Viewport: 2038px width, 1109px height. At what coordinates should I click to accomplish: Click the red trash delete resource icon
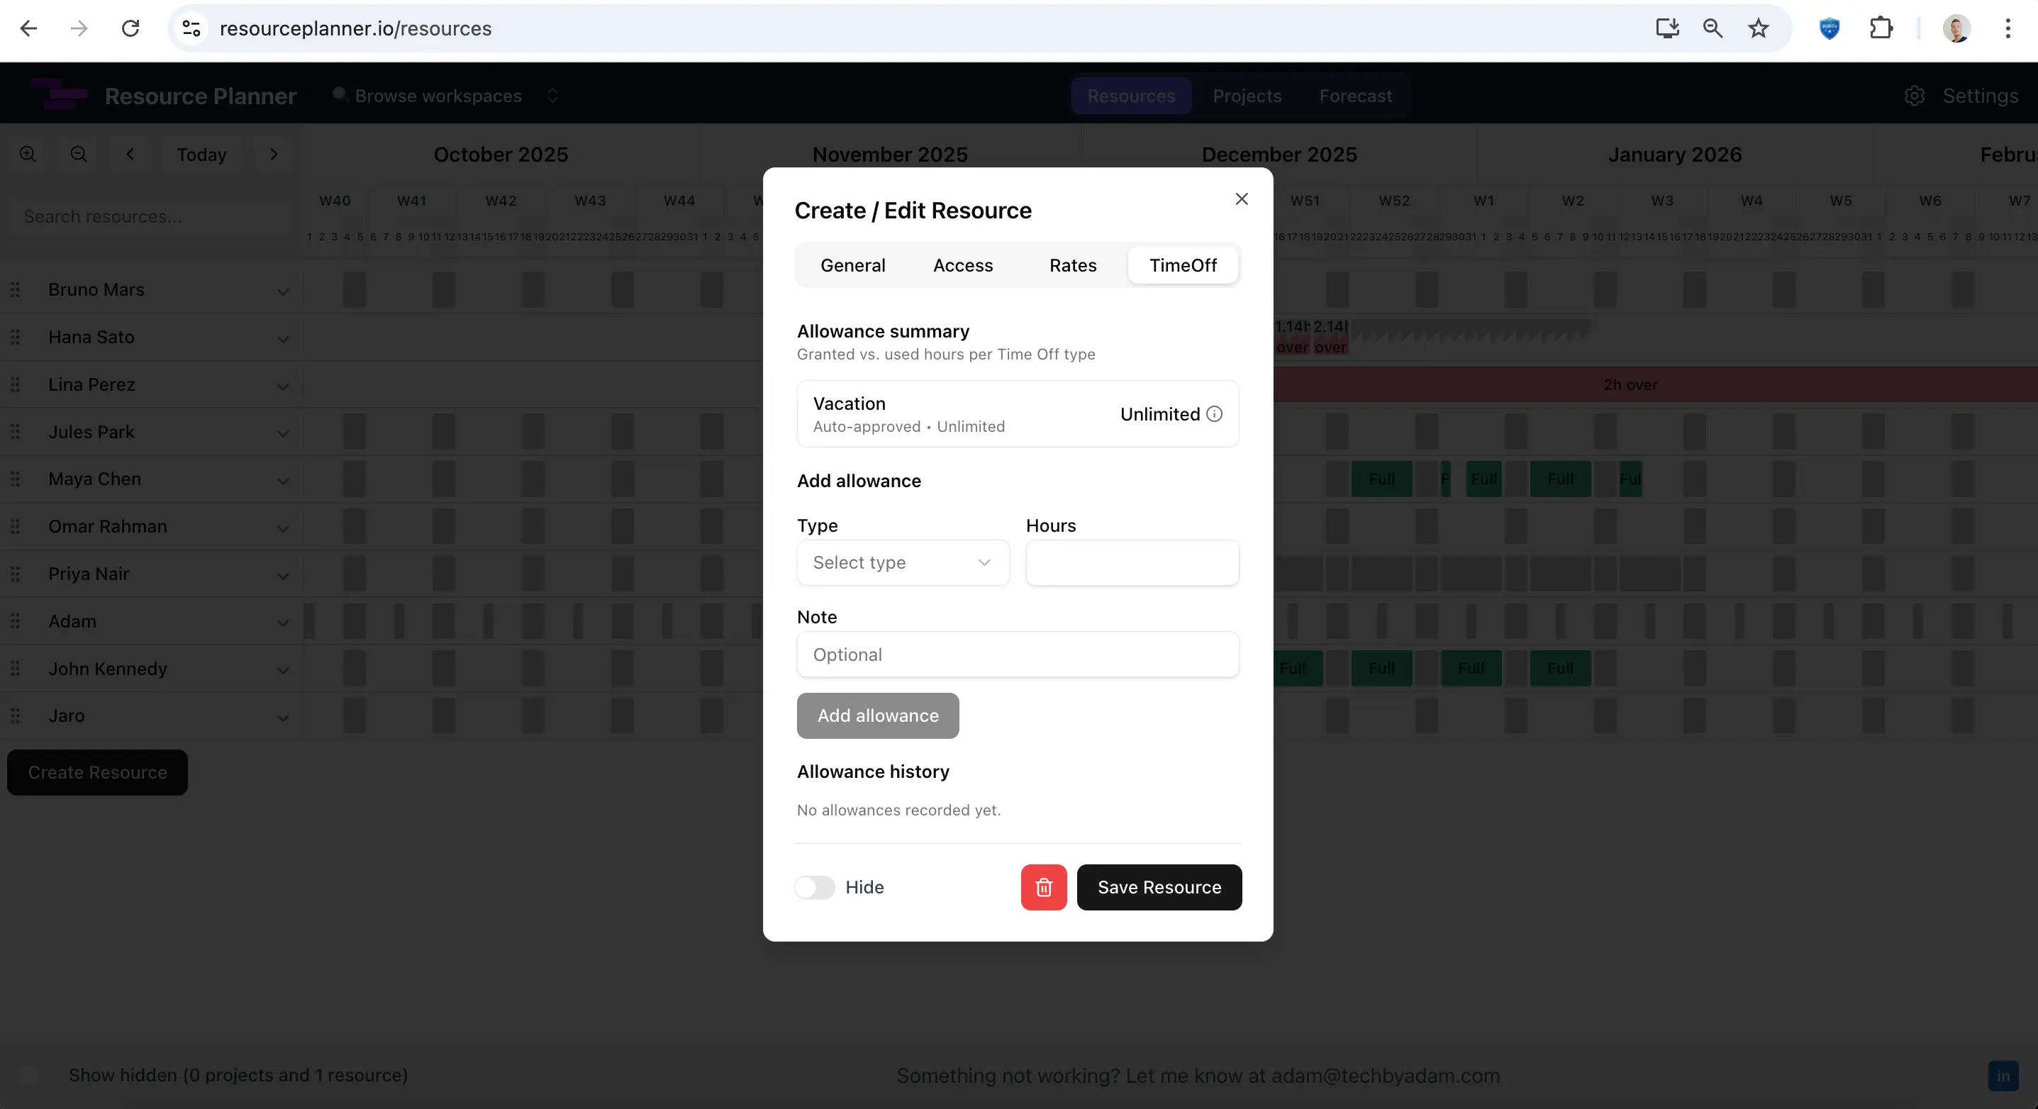1044,887
